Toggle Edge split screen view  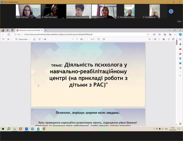pos(154,35)
